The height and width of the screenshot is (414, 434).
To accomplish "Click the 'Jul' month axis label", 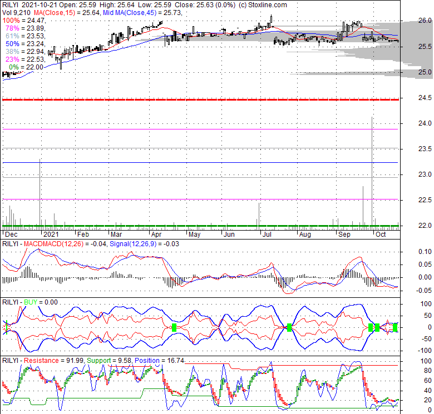I will click(x=267, y=235).
